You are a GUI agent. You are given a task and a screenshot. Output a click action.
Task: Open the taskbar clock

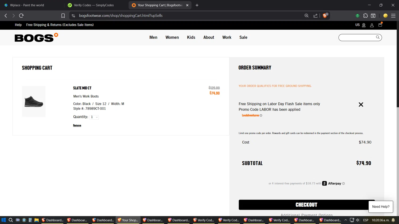(380, 220)
